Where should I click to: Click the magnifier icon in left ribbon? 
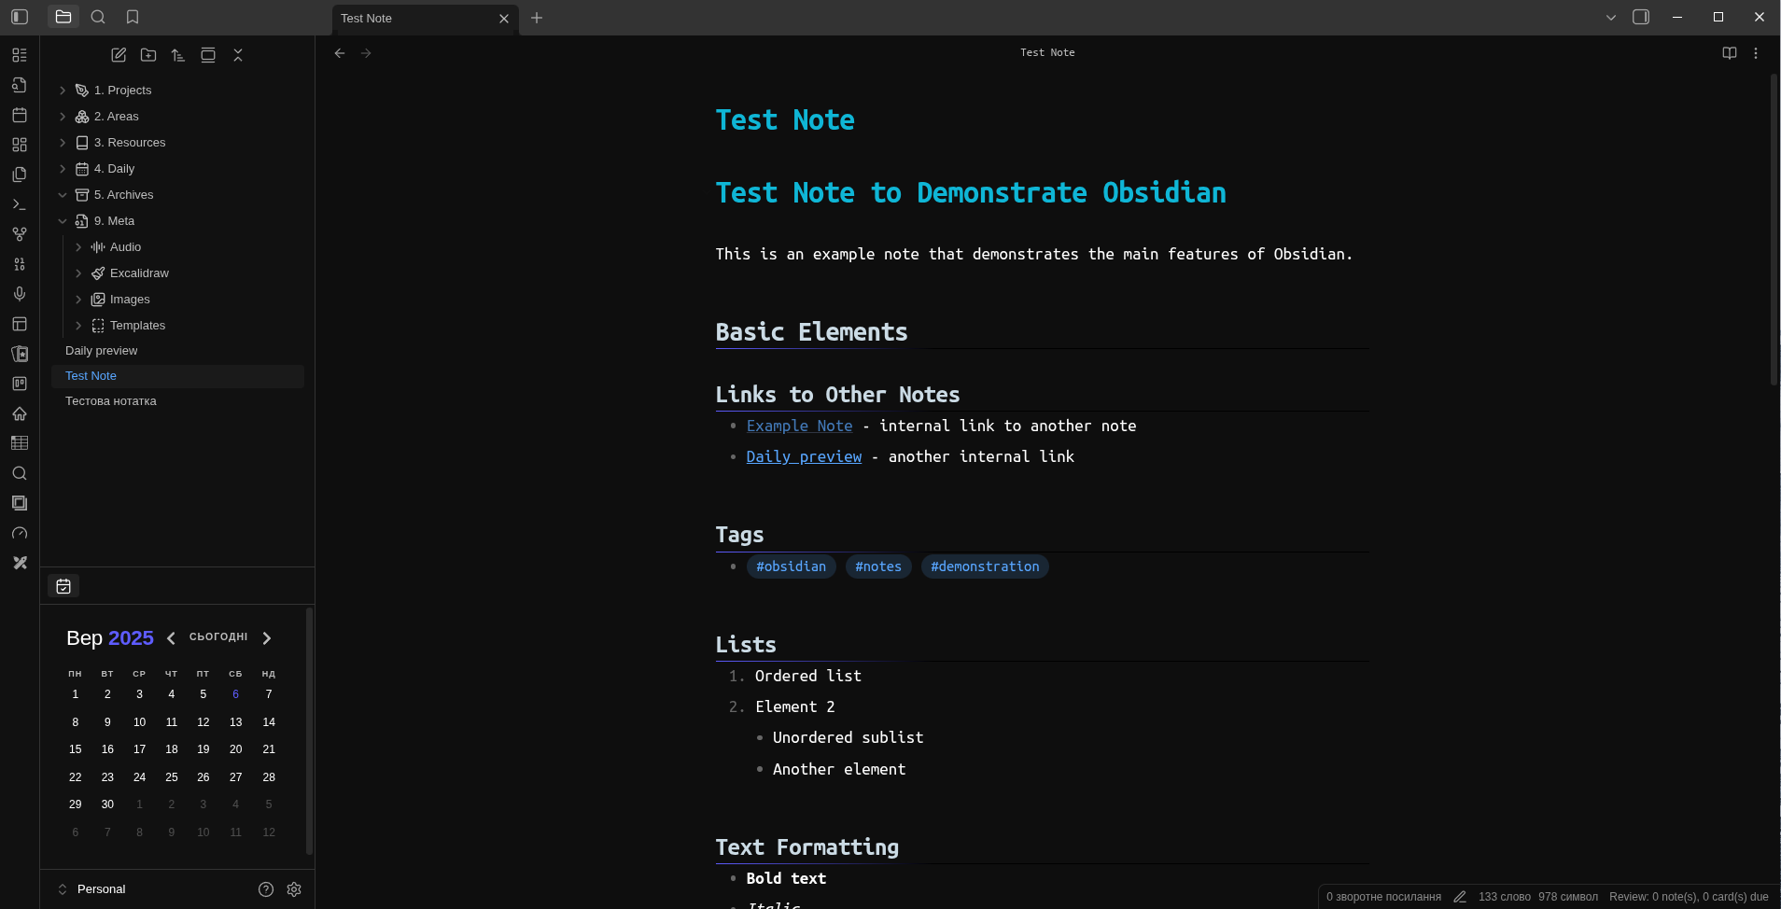(x=20, y=473)
